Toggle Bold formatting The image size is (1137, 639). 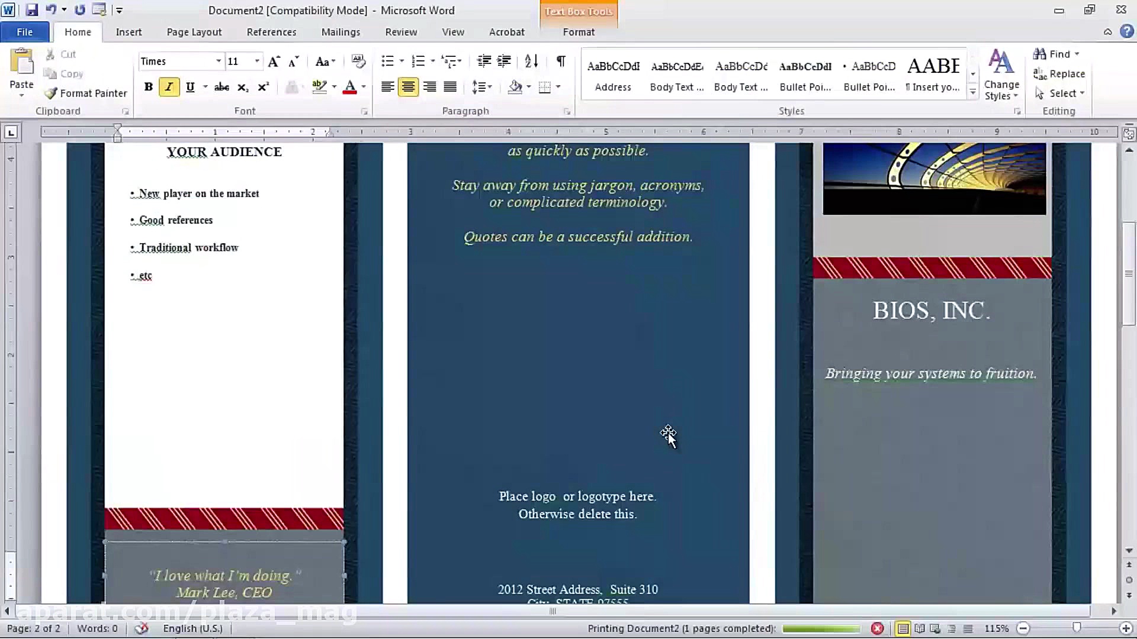tap(148, 88)
